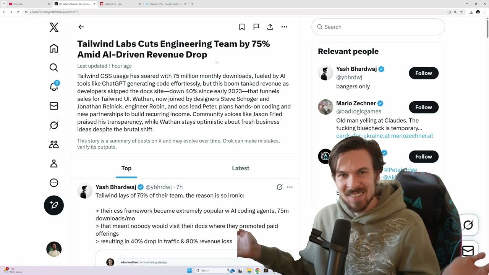The height and width of the screenshot is (275, 489).
Task: Click the browser back button
Action: pos(4,12)
